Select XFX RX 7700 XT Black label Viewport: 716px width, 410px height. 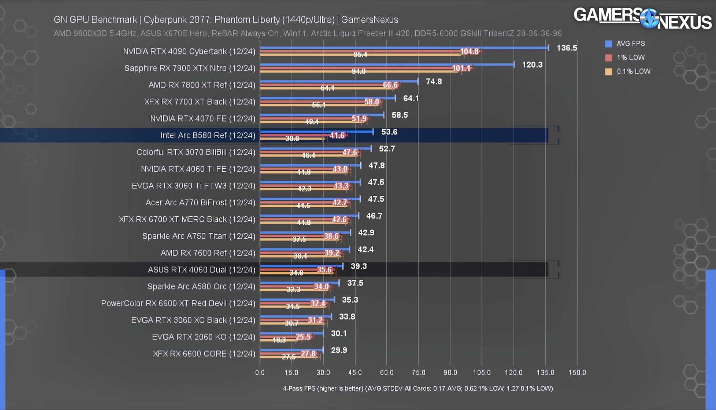(x=200, y=102)
